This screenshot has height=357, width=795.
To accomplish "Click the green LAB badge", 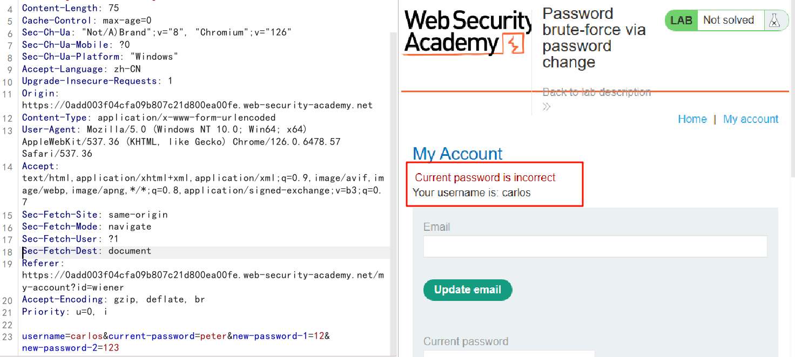I will (x=681, y=20).
